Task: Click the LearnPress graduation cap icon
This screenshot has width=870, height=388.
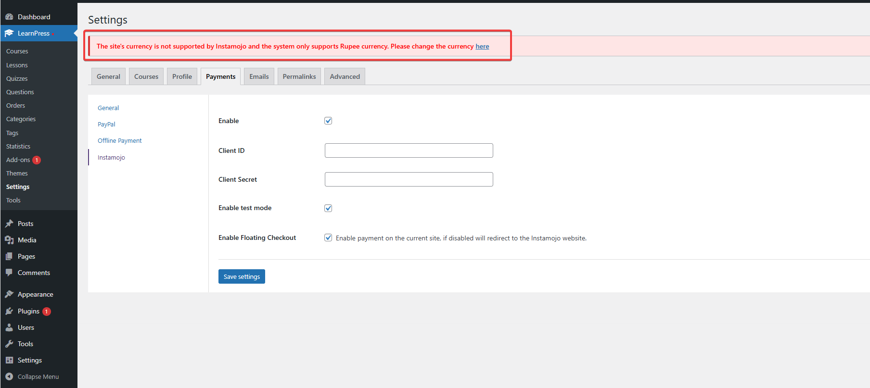Action: (x=9, y=33)
